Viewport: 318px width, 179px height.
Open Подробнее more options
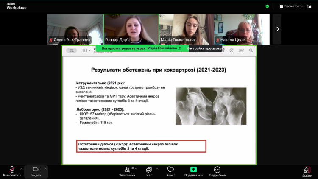tap(217, 171)
